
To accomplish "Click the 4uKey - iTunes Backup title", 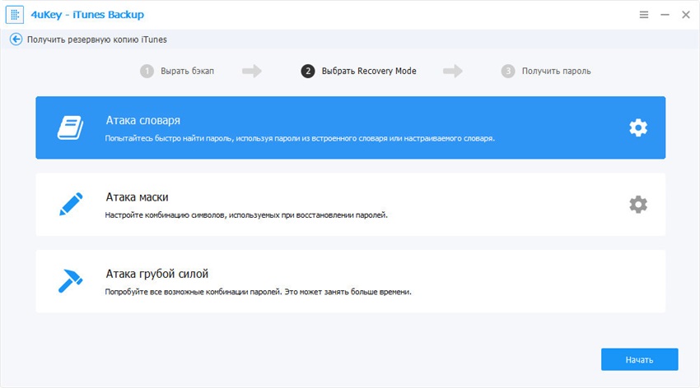I will click(87, 15).
